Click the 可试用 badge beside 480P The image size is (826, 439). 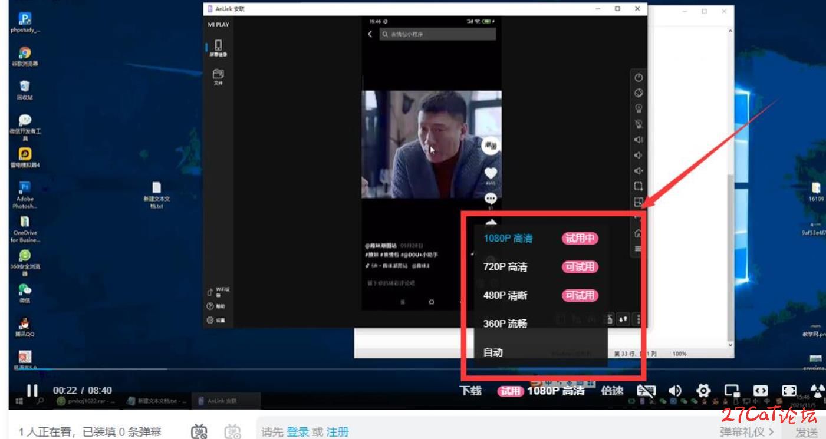tap(580, 295)
